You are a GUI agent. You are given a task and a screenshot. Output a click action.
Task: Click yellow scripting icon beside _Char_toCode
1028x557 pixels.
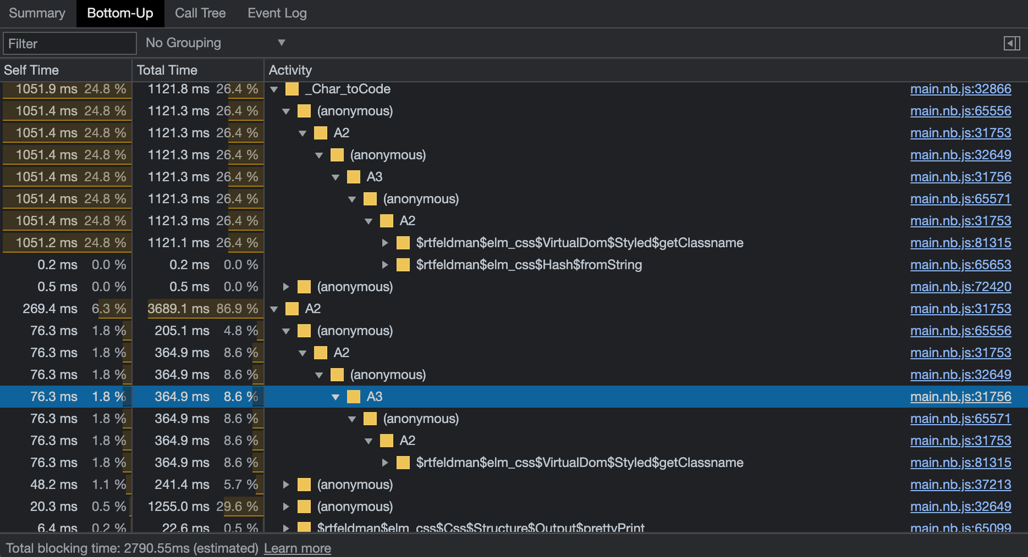[292, 89]
